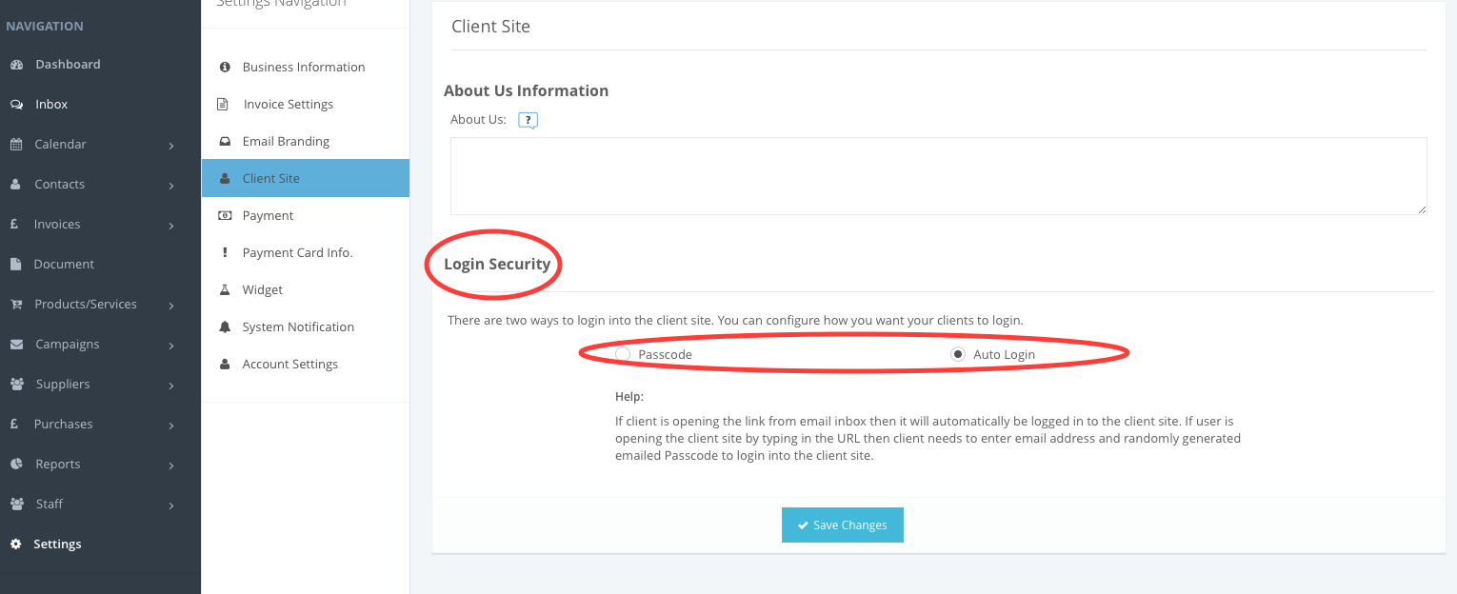
Task: Click the Settings gear icon
Action: (16, 544)
